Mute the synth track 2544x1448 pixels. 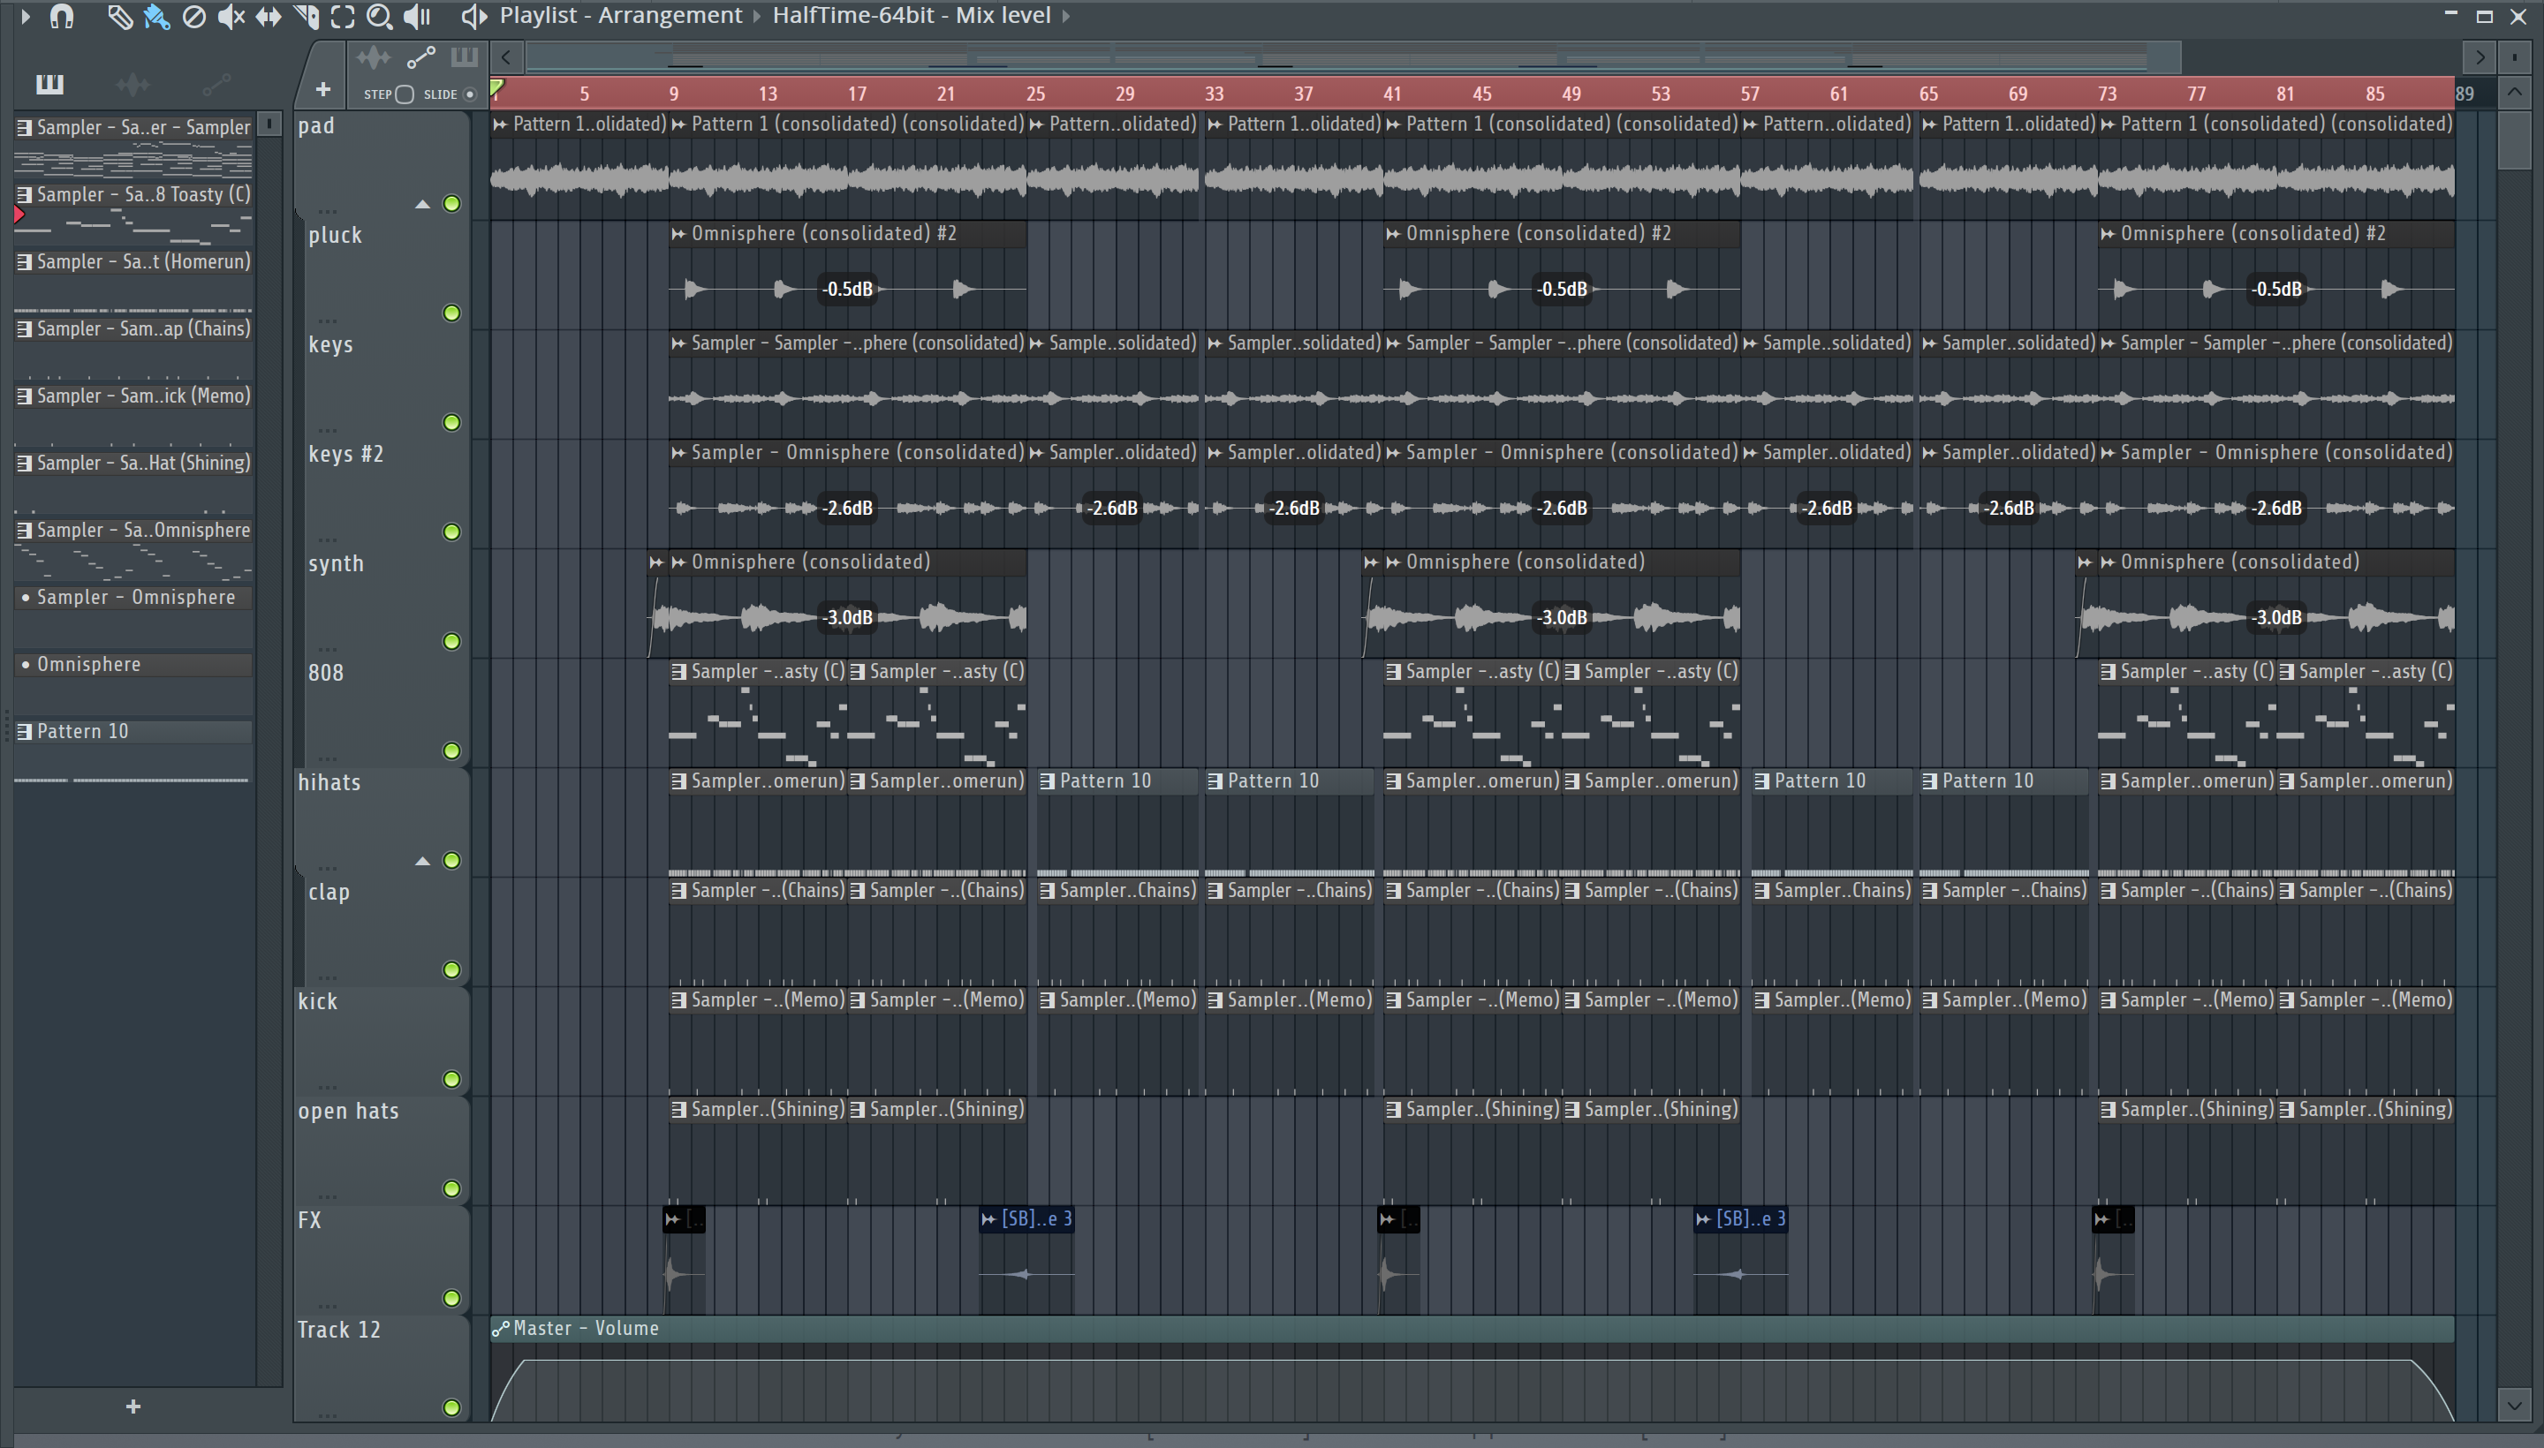point(451,642)
